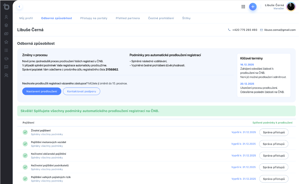Click the back arrow button

(19, 7)
